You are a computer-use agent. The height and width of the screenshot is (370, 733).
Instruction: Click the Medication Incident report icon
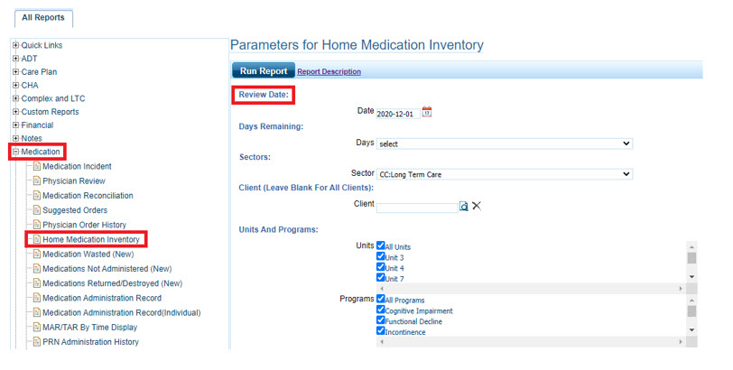click(x=36, y=167)
